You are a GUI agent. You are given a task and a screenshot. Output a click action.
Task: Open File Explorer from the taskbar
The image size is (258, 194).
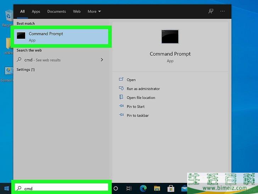(x=157, y=188)
